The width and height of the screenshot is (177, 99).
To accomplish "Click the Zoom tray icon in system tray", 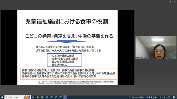I will coord(147,97).
